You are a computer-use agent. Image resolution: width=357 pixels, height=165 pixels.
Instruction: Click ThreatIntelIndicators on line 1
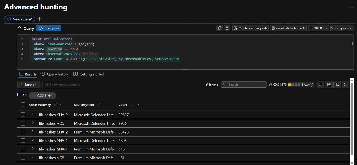coord(51,39)
